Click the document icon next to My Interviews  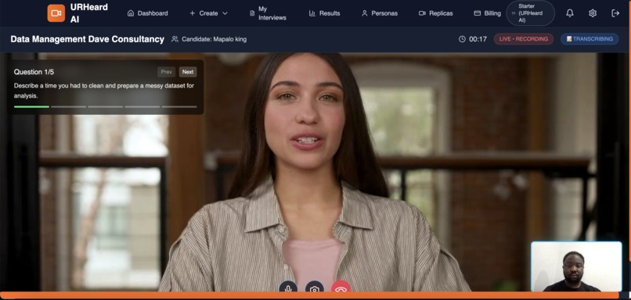click(252, 13)
